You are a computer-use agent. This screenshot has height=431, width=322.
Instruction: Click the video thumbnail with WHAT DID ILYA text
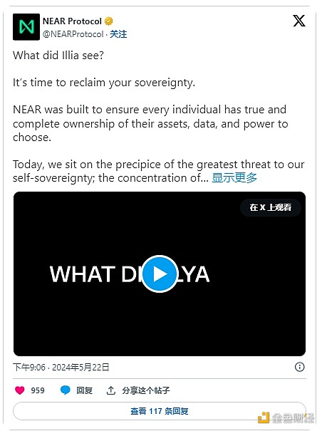[160, 274]
